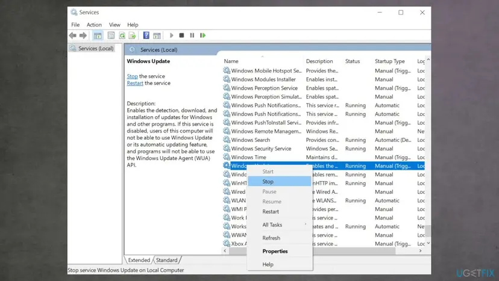Open the File menu
The image size is (499, 281).
75,25
